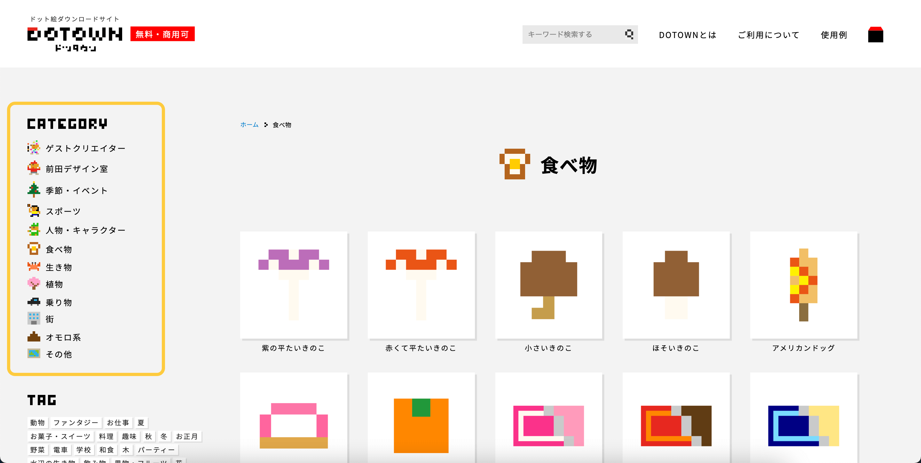Screen dimensions: 921x463
Task: Open the 小さいきのこ brown mushroom thumbnail
Action: (548, 285)
